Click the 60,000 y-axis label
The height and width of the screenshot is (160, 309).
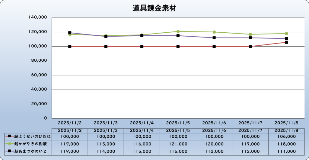coord(39,75)
